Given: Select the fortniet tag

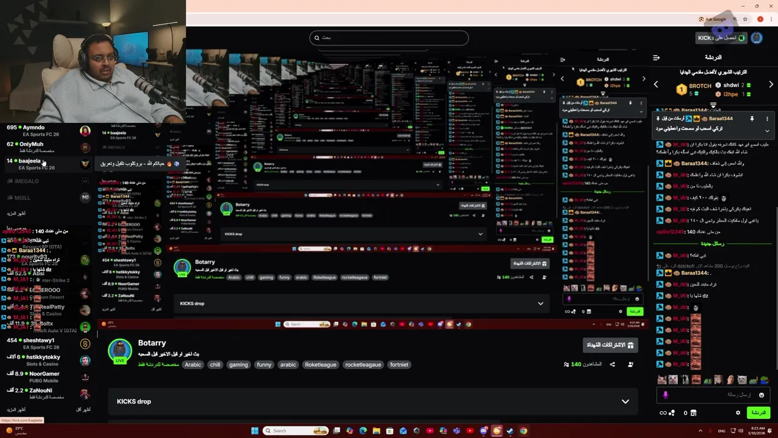Looking at the screenshot, I should 399,365.
